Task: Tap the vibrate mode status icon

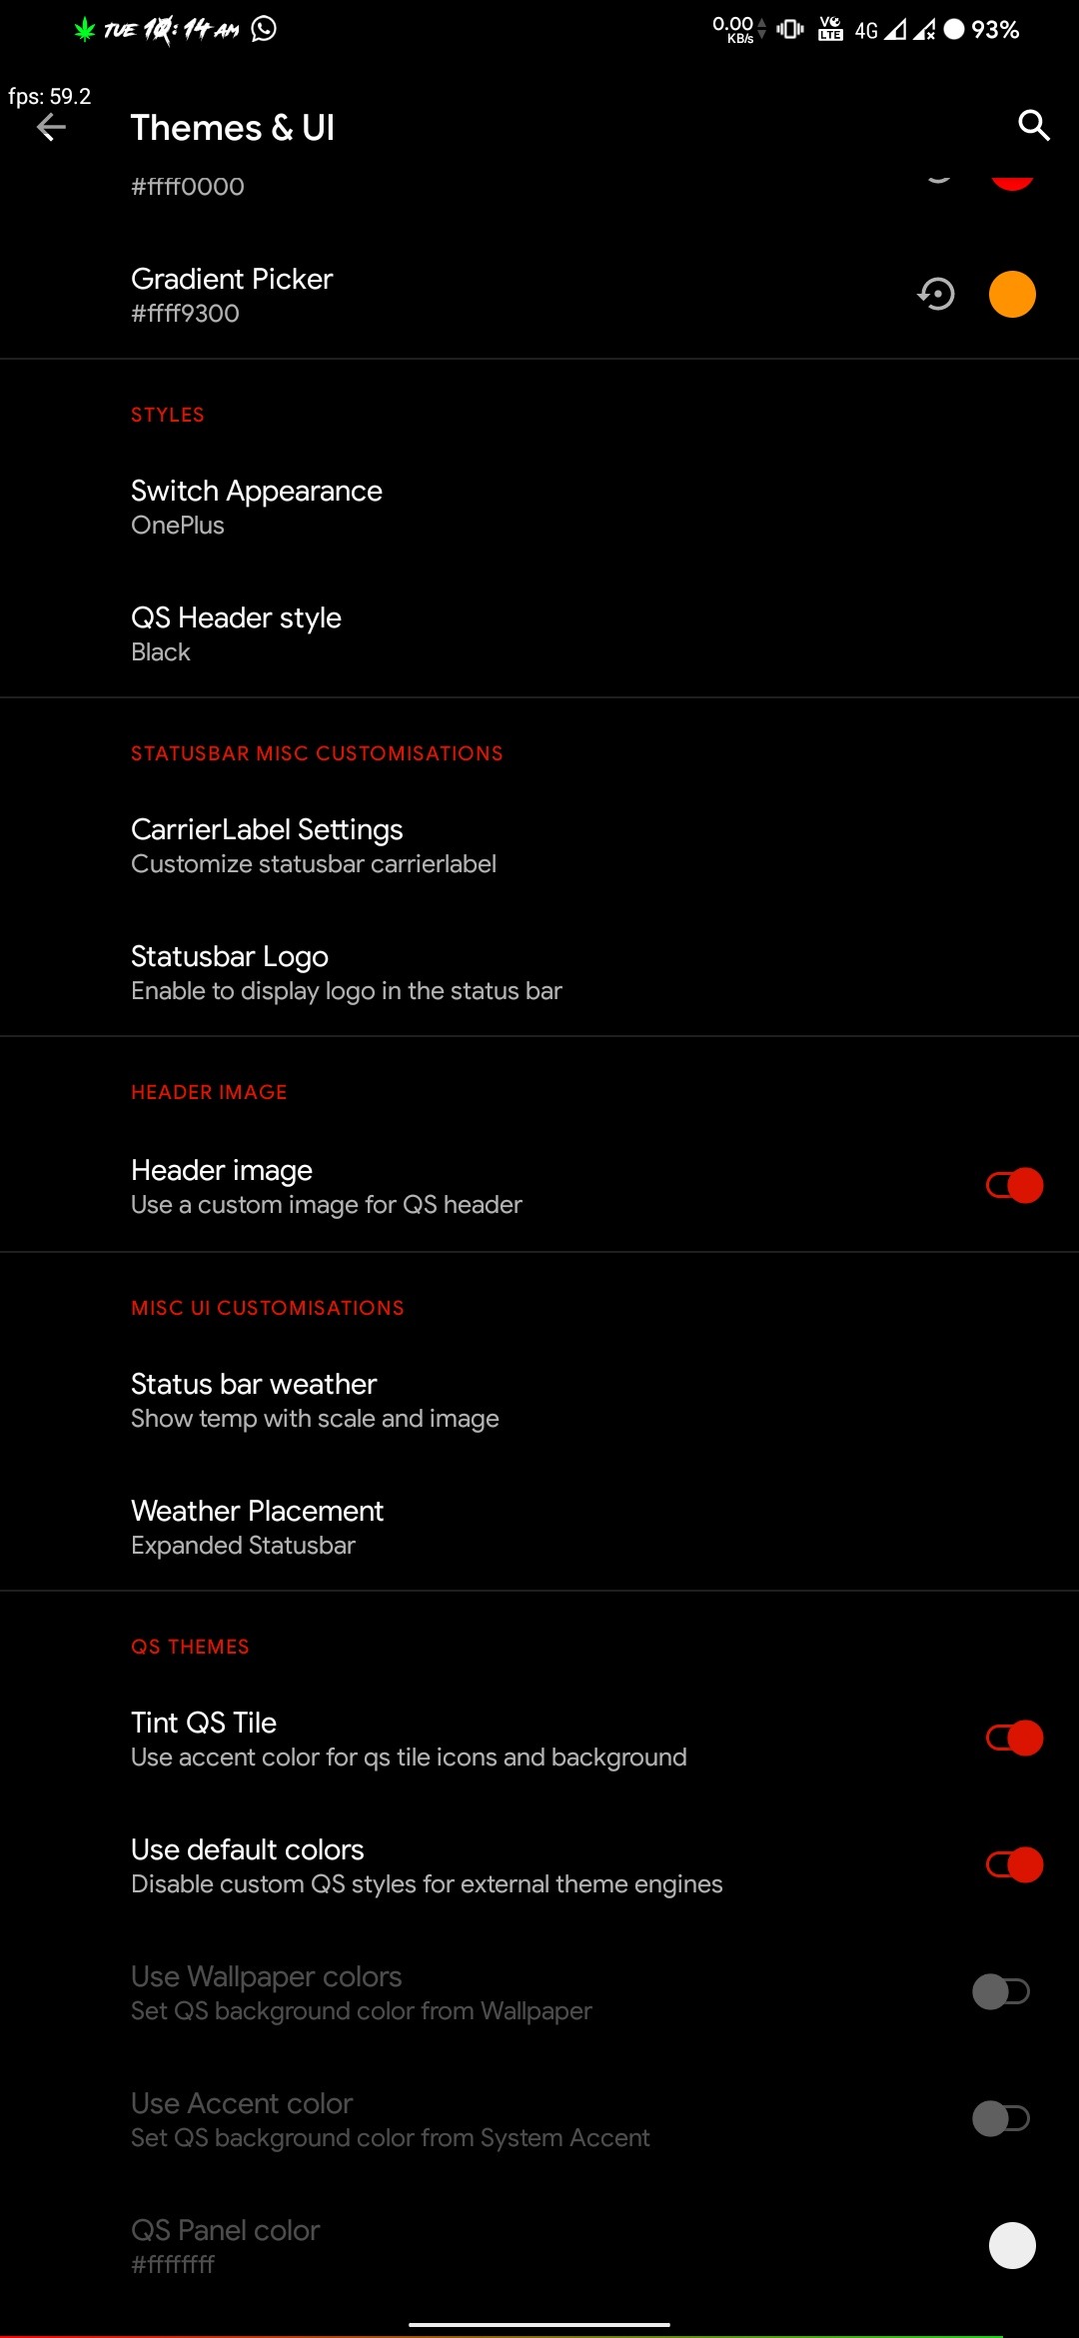Action: [790, 29]
